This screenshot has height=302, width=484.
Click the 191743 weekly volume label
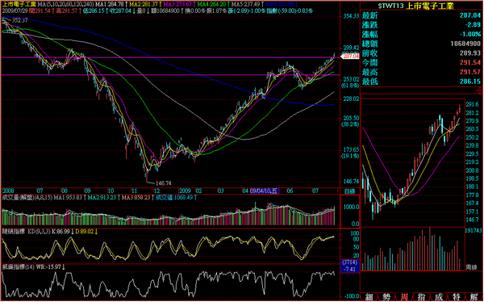point(474,230)
